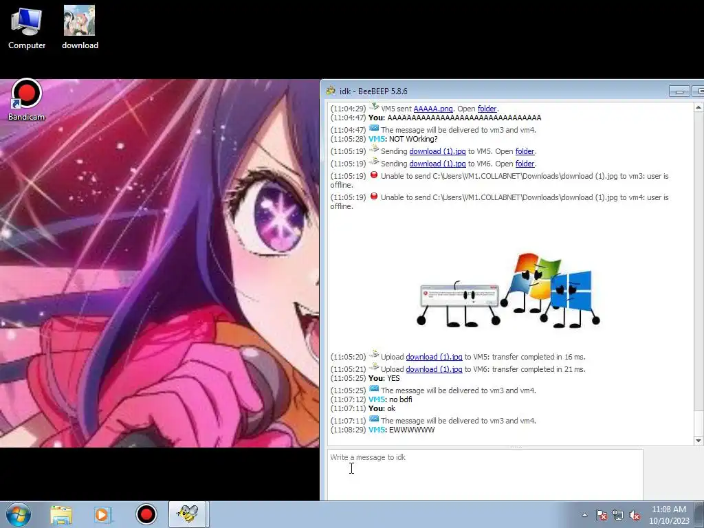Image resolution: width=704 pixels, height=528 pixels.
Task: Open Action Center flag tray icon
Action: (602, 515)
